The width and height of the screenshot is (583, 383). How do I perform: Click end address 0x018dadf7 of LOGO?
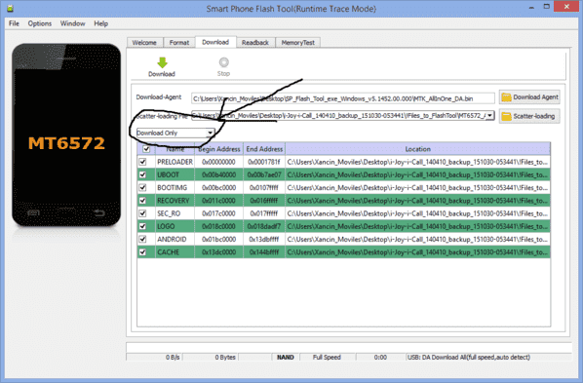click(264, 226)
